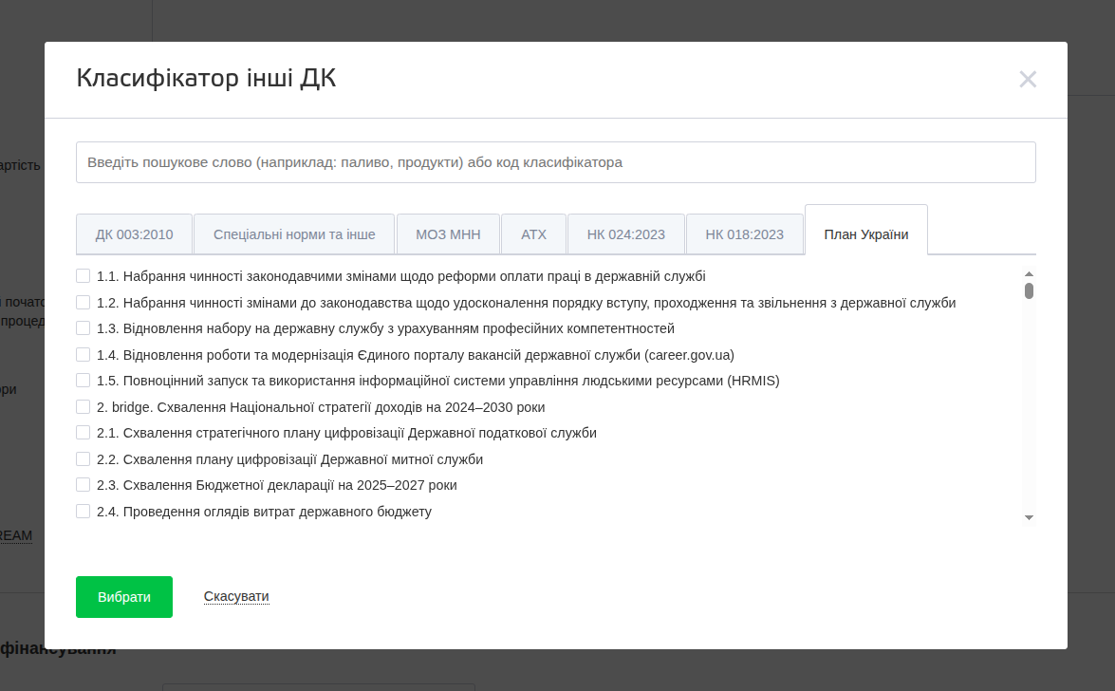Check item 1.4 about career.gov.ua portal
Image resolution: width=1115 pixels, height=691 pixels.
(x=84, y=355)
